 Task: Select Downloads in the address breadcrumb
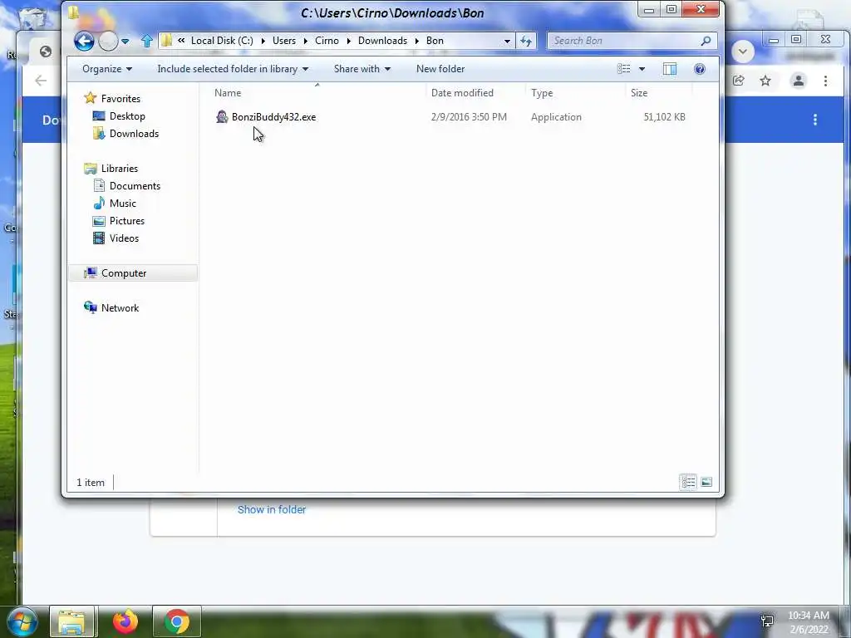pos(382,41)
